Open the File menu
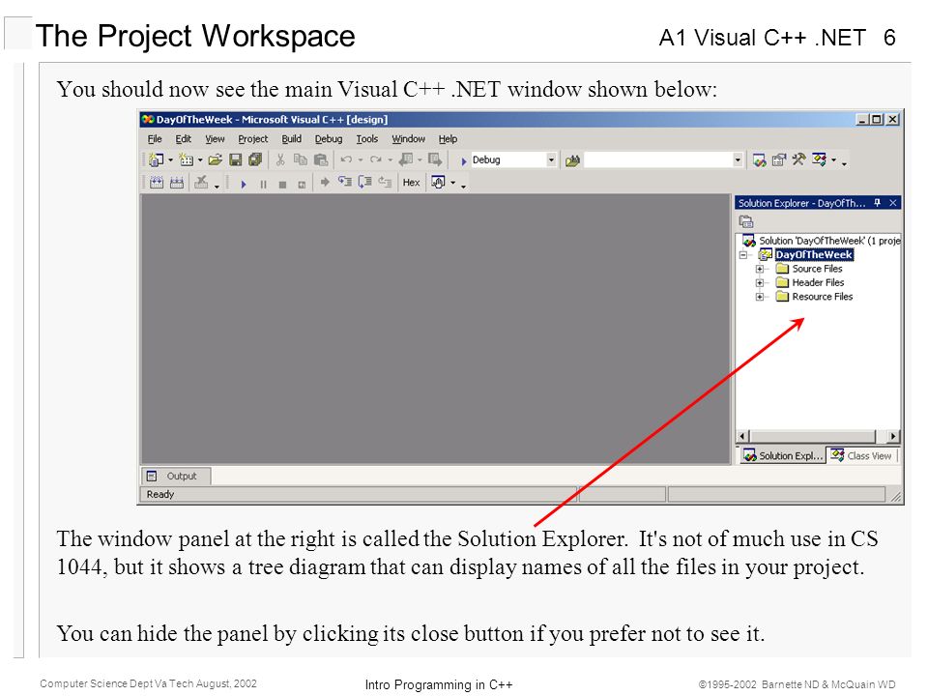 155,139
